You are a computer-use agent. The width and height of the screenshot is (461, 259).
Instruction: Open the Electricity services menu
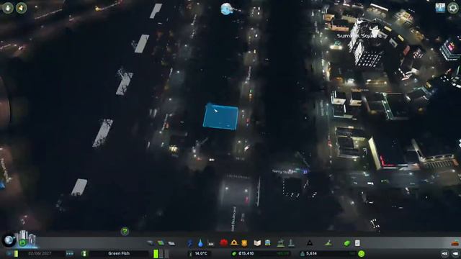tap(190, 243)
